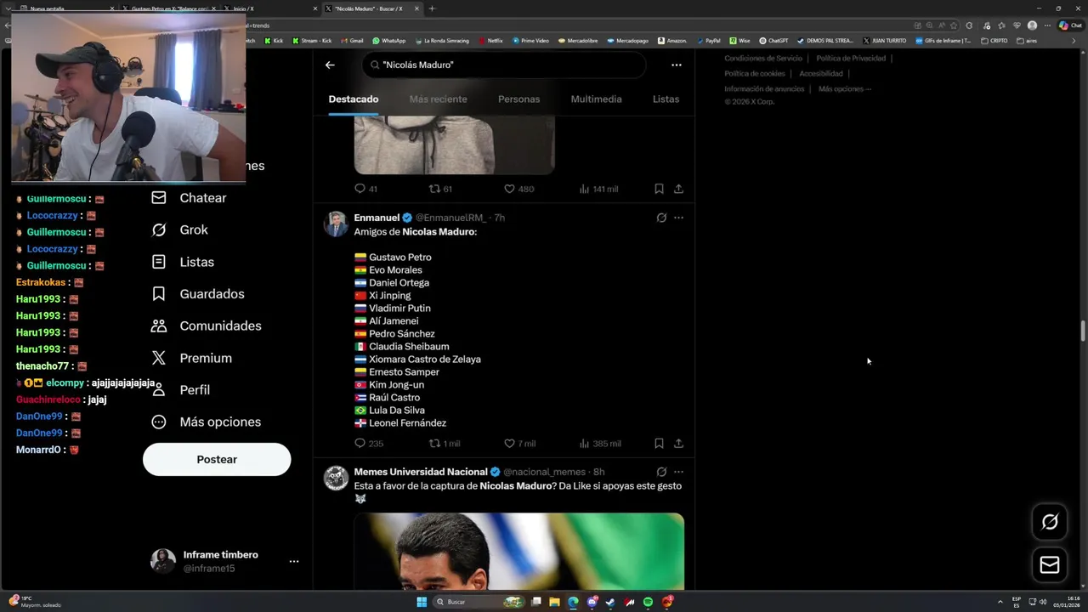Open the CRIPTO bookmarks folder
This screenshot has height=612, width=1088.
click(x=994, y=41)
